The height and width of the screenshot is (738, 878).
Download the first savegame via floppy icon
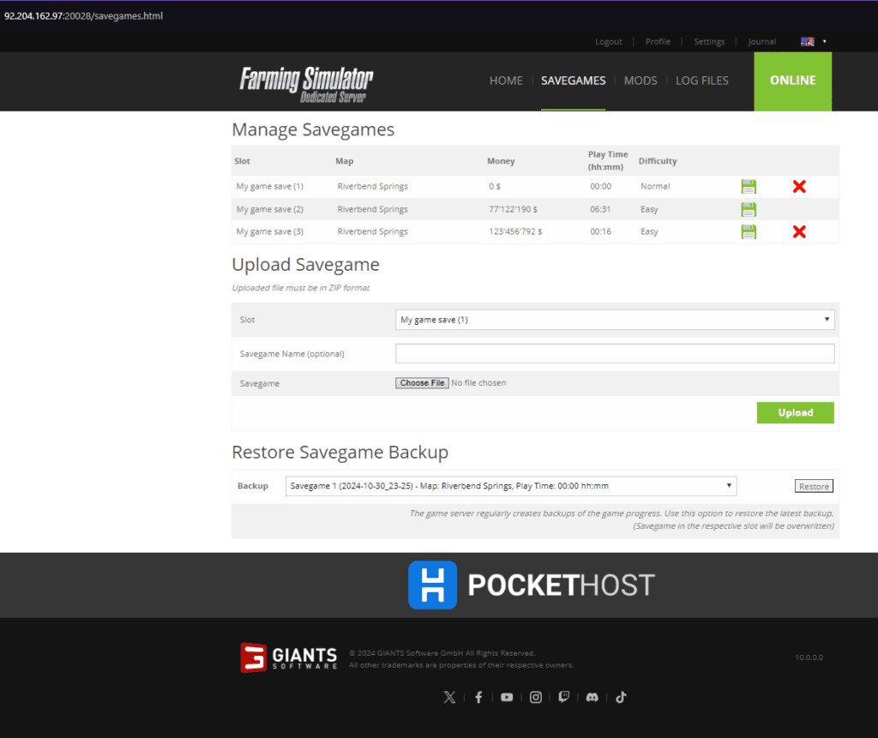749,187
